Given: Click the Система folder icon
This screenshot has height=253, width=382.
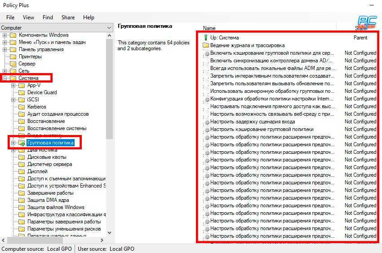Looking at the screenshot, I should coord(13,78).
